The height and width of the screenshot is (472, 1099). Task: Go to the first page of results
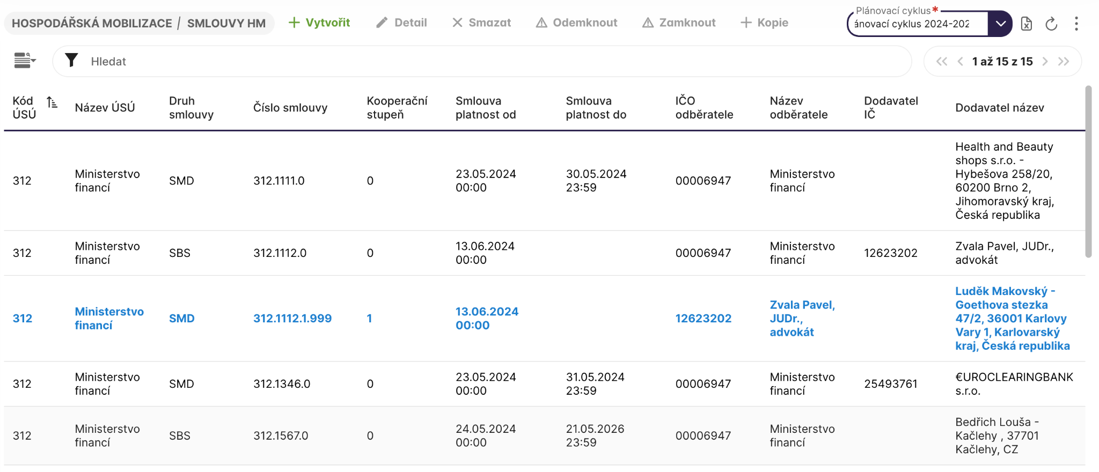pos(941,62)
